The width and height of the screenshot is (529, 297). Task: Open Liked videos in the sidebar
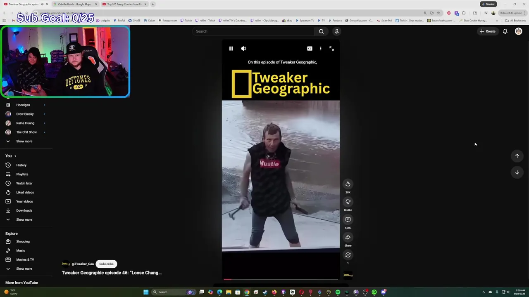click(x=26, y=192)
